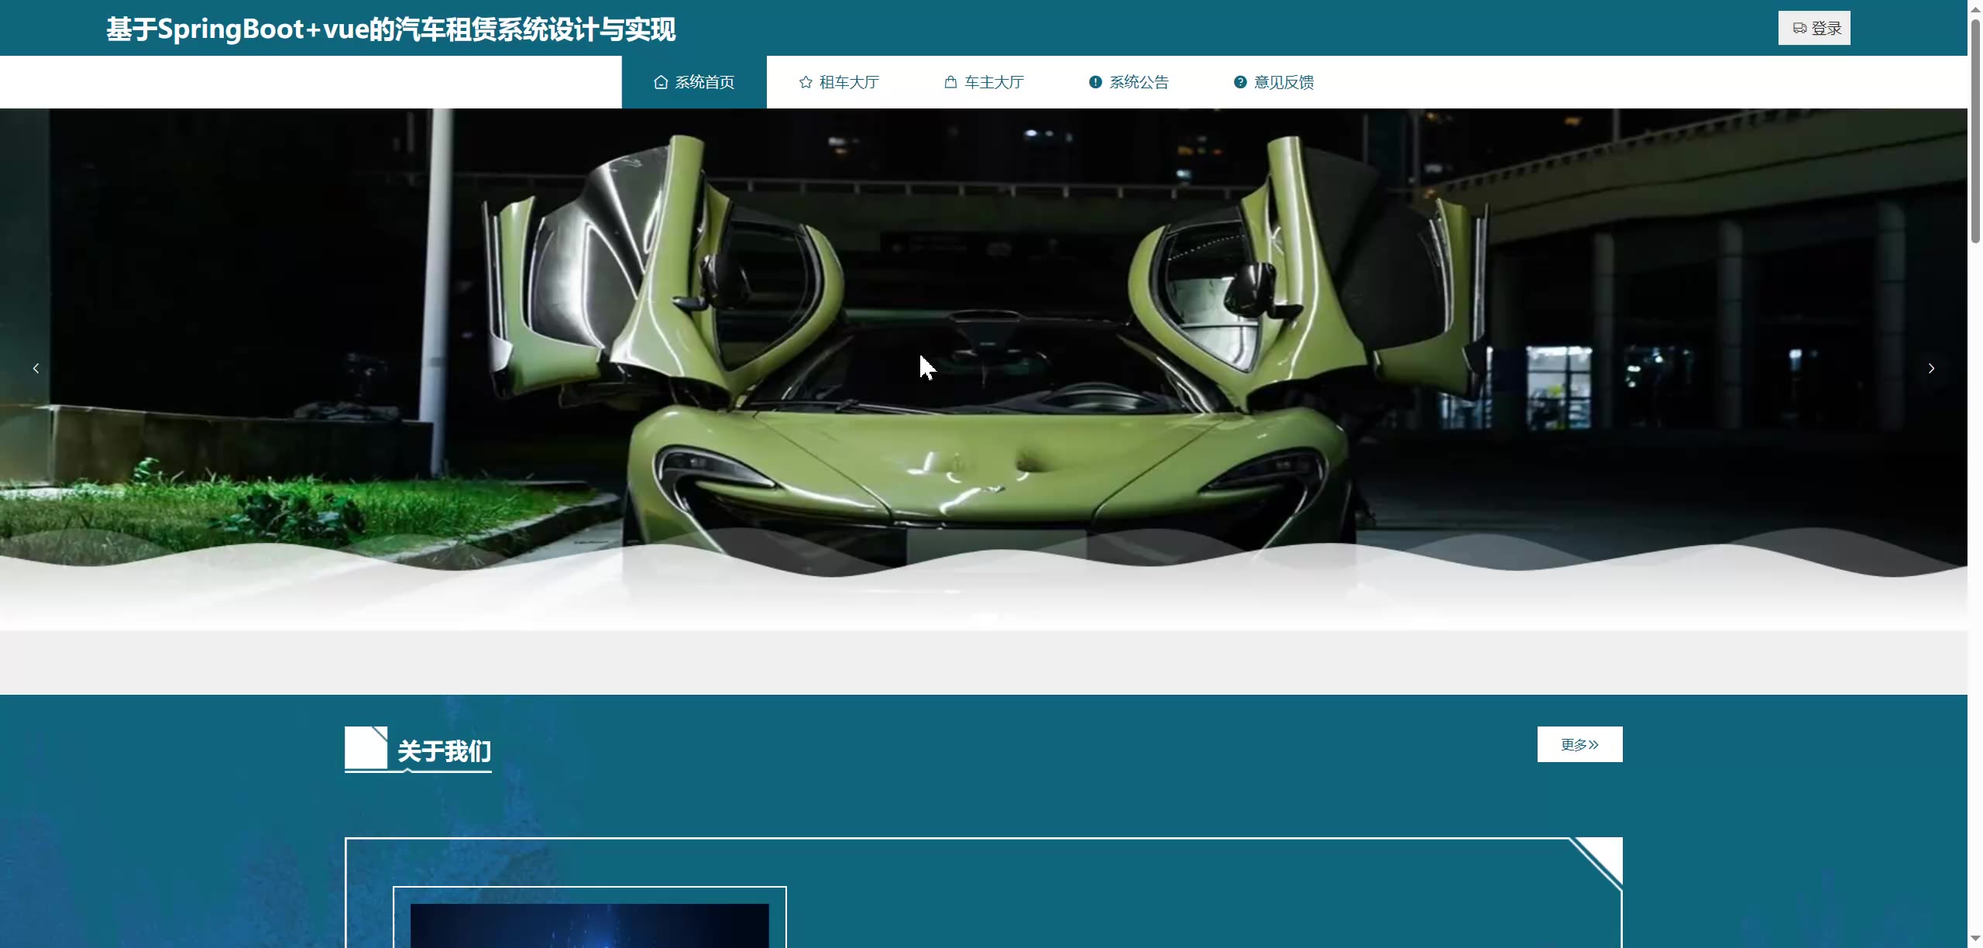This screenshot has width=1983, height=948.
Task: Click the star icon beside 租车大厅
Action: tap(806, 82)
